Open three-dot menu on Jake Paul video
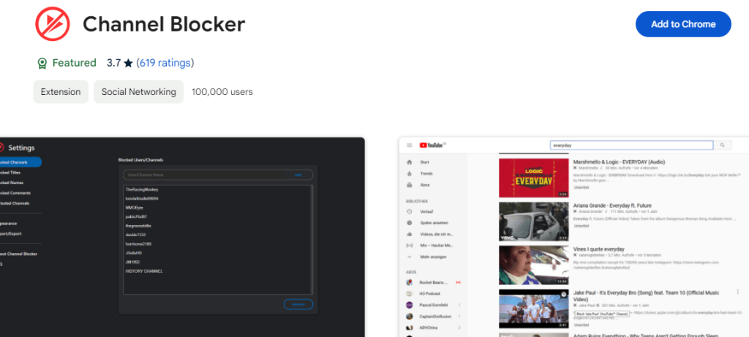Screen dimensions: 749x337 pyautogui.click(x=737, y=292)
